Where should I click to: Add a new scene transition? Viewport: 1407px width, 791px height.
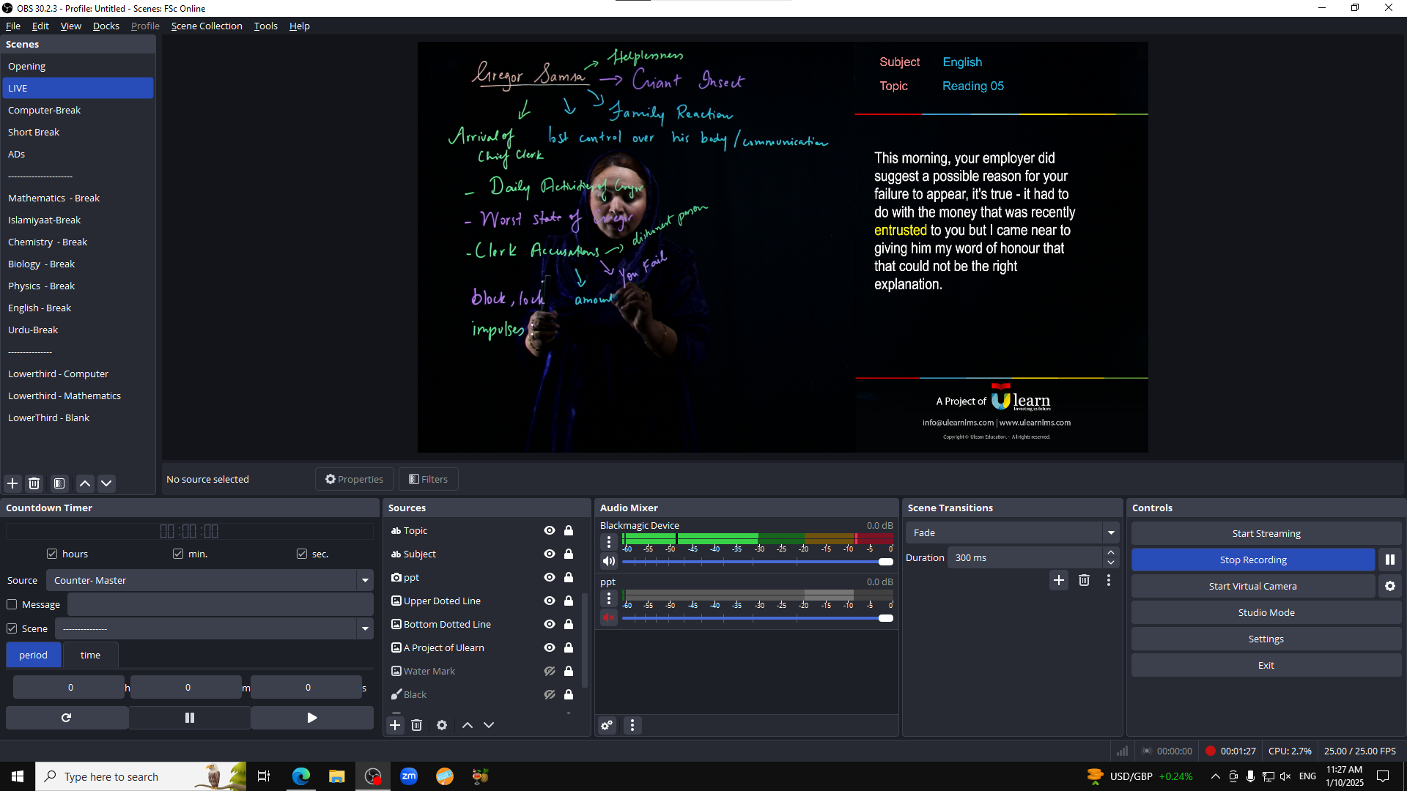1059,580
